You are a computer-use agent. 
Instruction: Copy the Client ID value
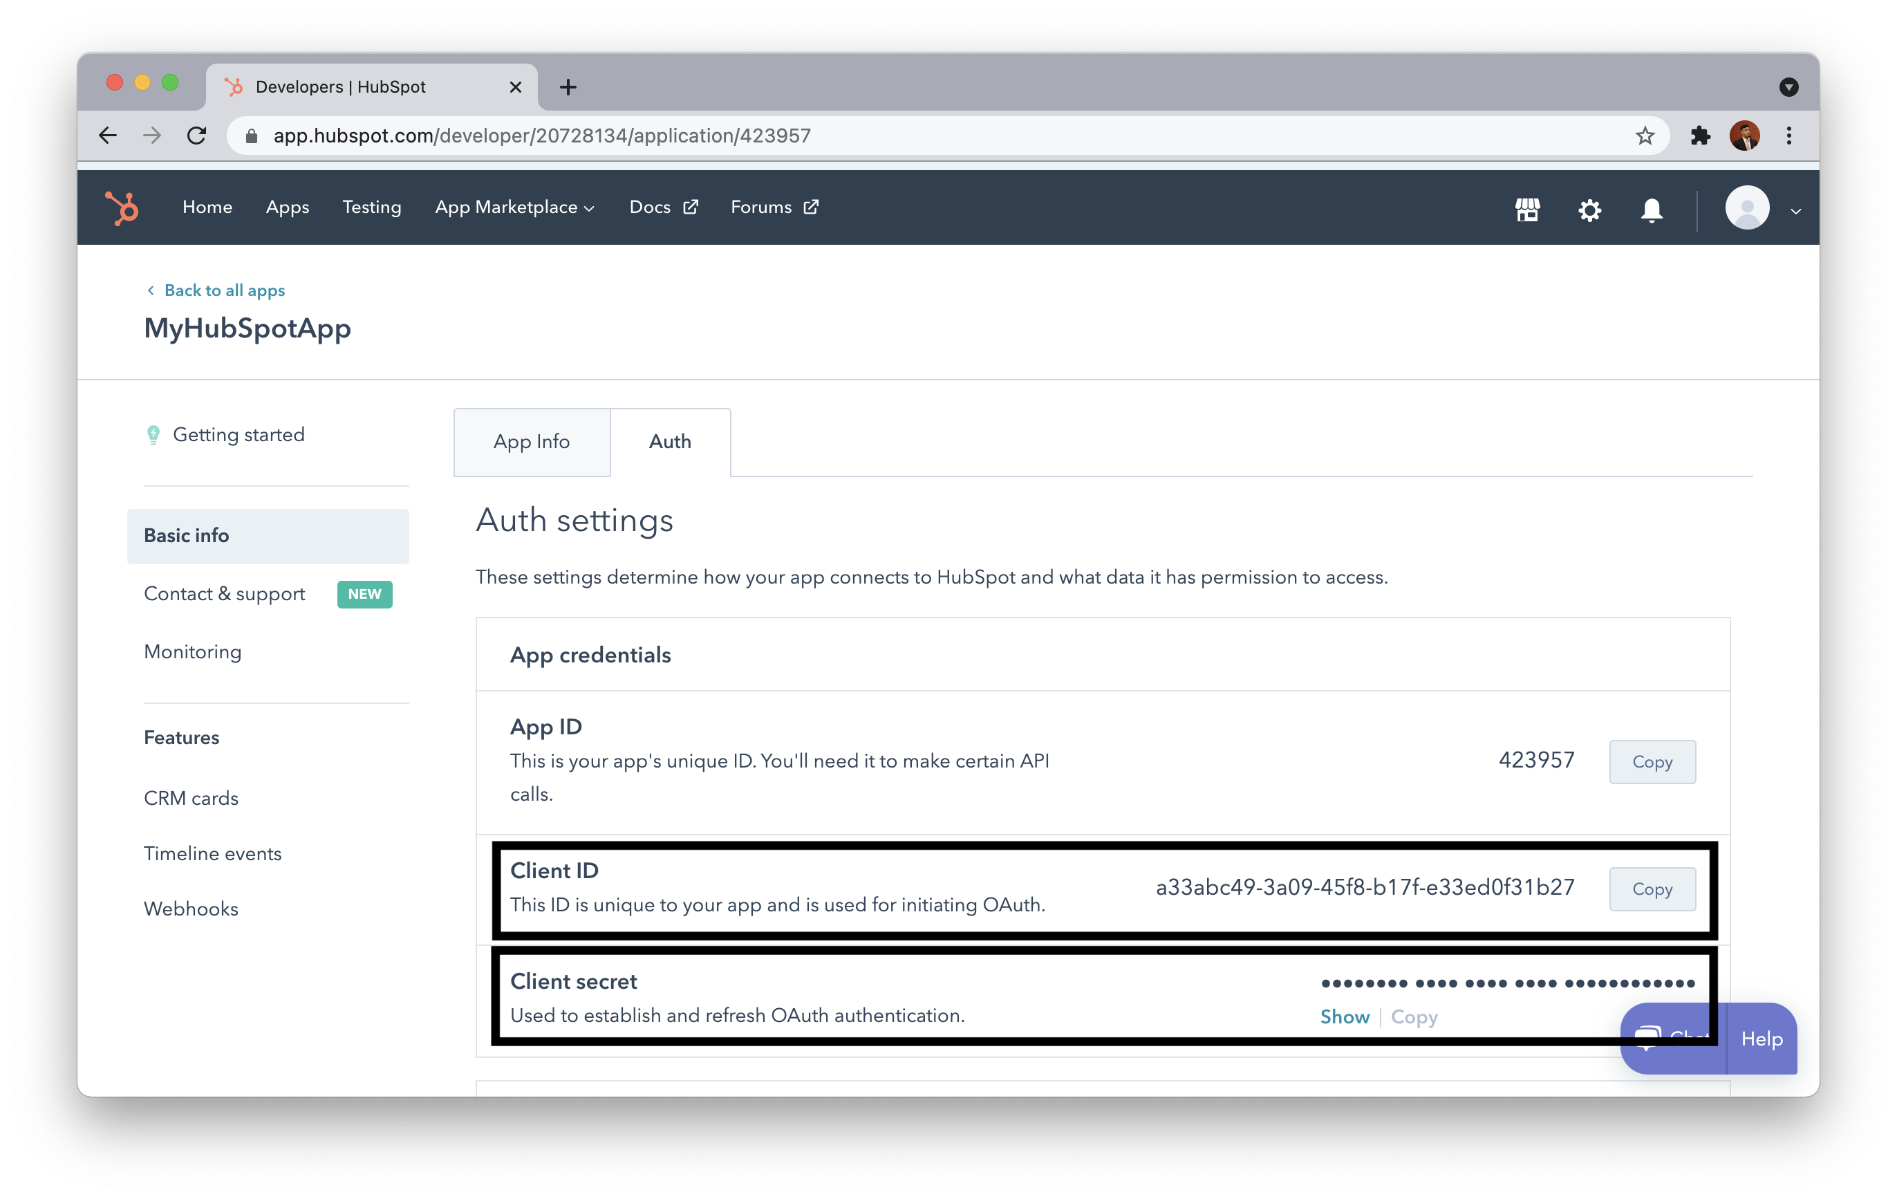pos(1651,889)
